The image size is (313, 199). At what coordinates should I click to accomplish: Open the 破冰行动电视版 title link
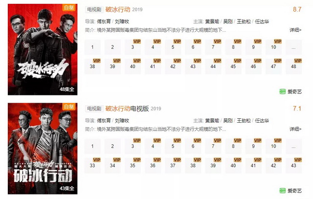[x=127, y=109]
